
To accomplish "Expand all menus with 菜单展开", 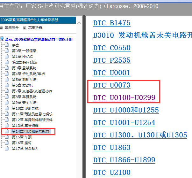I will [x=12, y=27].
